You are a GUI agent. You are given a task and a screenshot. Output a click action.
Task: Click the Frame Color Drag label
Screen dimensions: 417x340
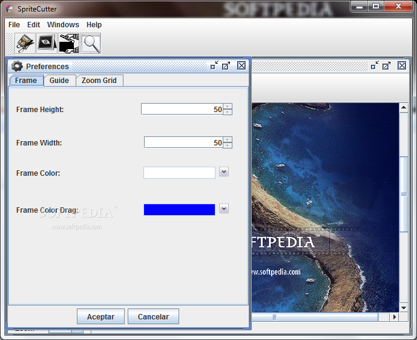tap(47, 210)
